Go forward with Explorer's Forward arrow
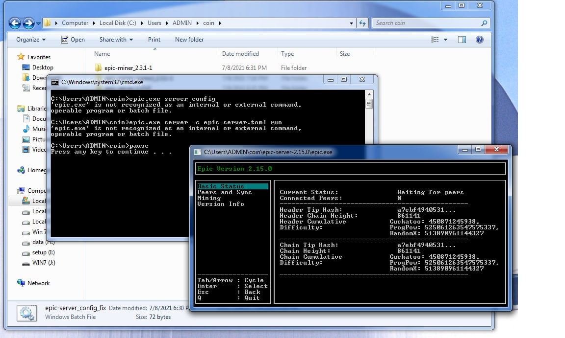Screen dimensions: 565x338 pyautogui.click(x=28, y=23)
